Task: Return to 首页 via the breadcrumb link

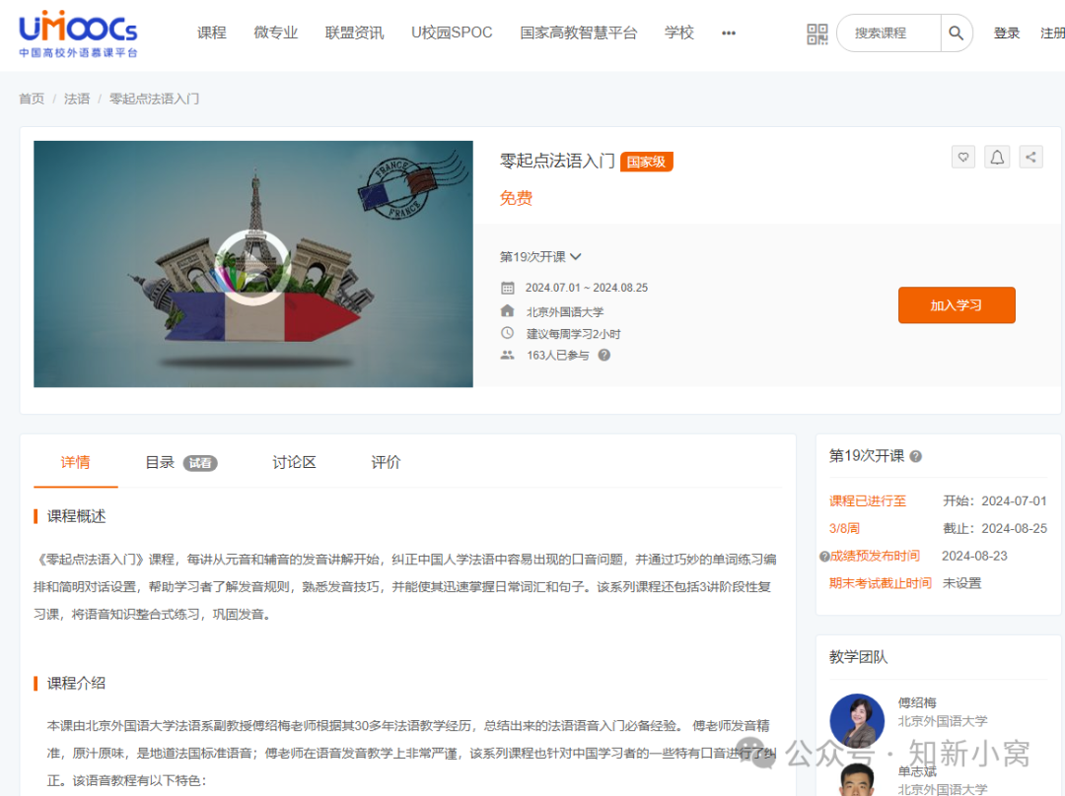Action: pos(31,99)
